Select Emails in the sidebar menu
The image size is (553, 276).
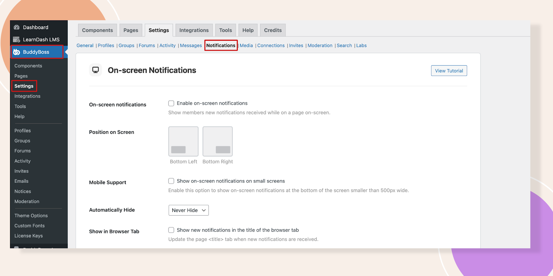[x=21, y=181]
